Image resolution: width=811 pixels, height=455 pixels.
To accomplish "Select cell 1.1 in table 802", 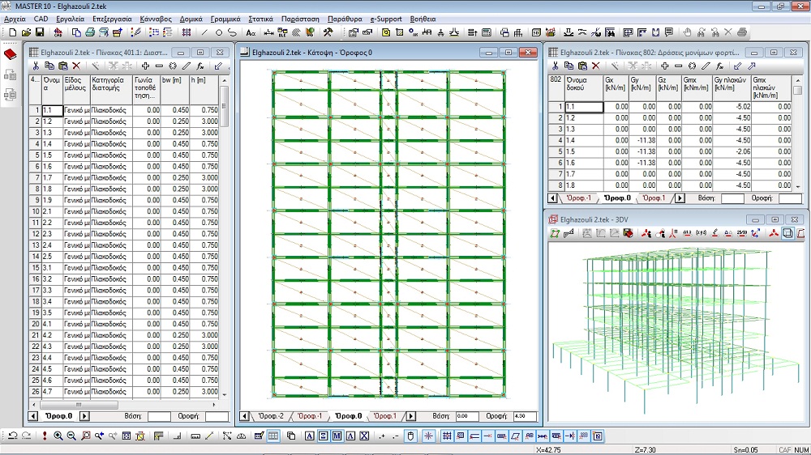I will [581, 106].
